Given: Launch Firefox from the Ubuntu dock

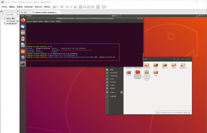Looking at the screenshot, I should (x=23, y=20).
